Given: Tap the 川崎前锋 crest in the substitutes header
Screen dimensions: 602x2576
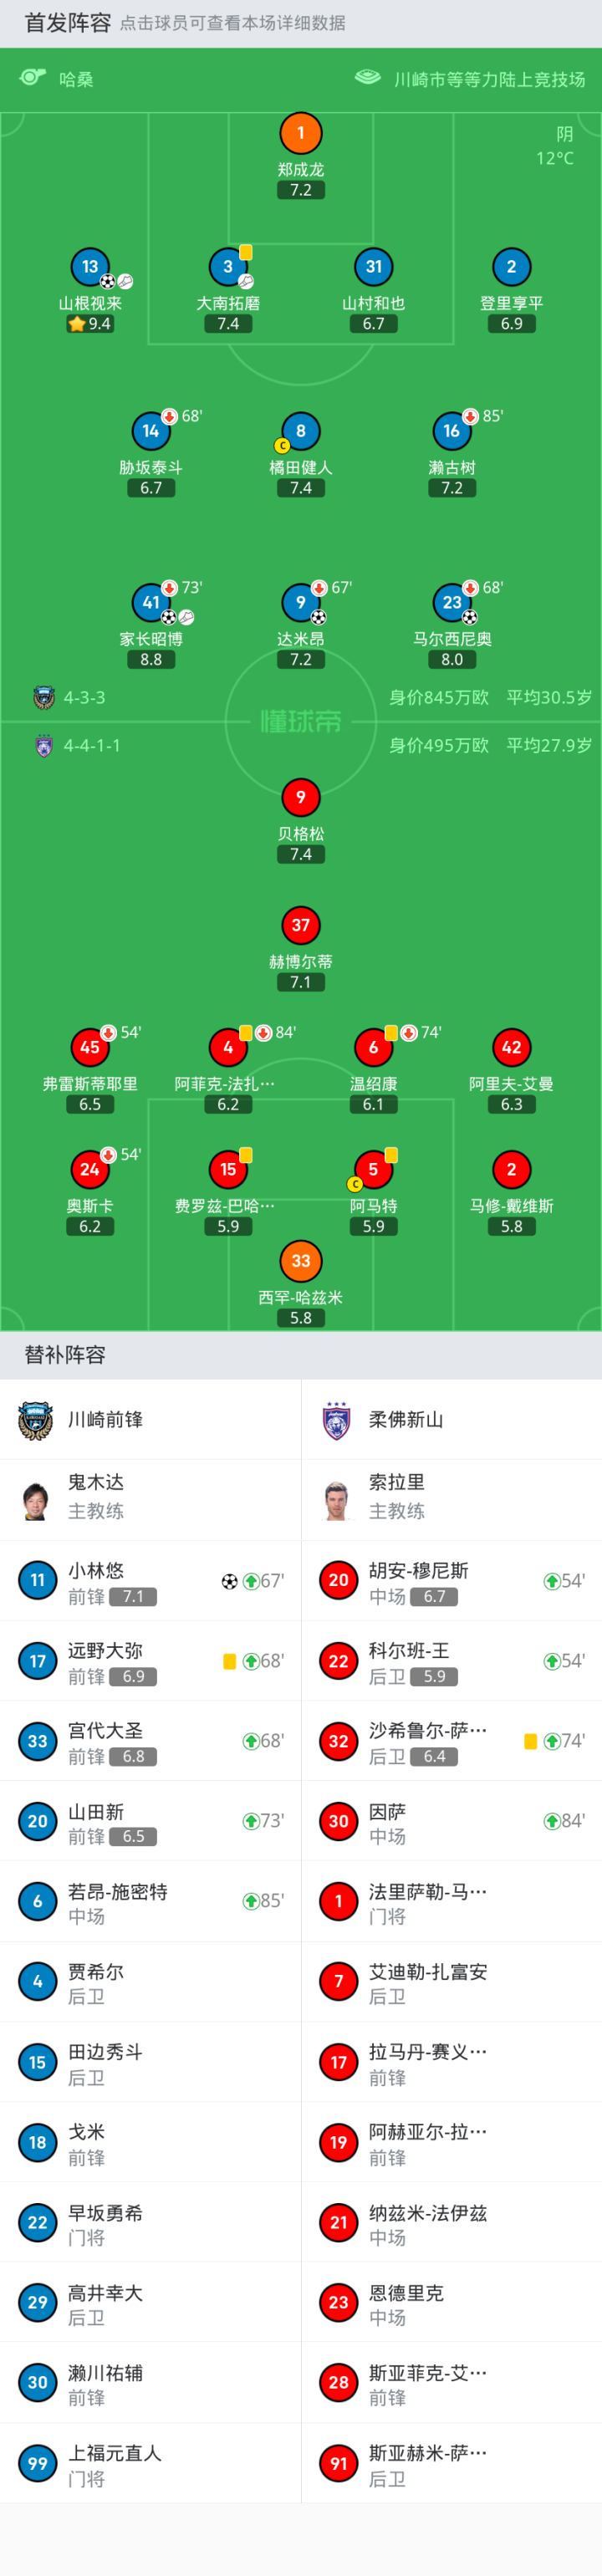Looking at the screenshot, I should (37, 1420).
